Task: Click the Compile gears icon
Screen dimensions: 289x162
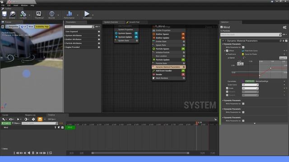Action: pos(23,14)
